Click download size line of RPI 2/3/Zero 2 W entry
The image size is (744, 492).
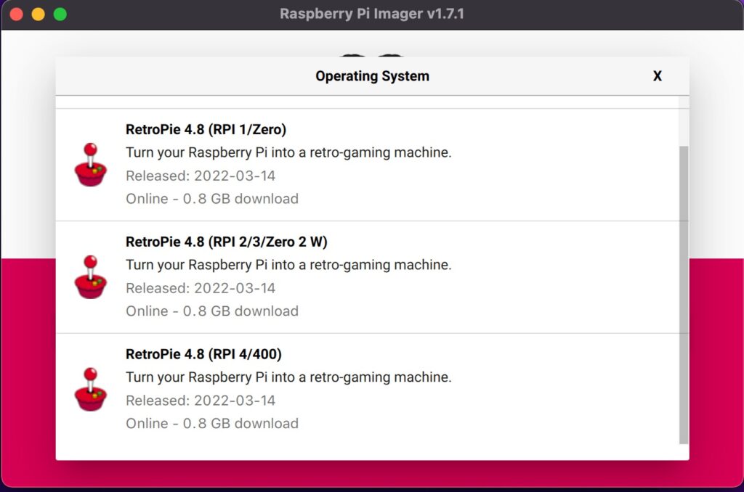point(212,311)
